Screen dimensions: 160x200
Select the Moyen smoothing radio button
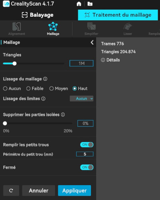pyautogui.click(x=51, y=88)
